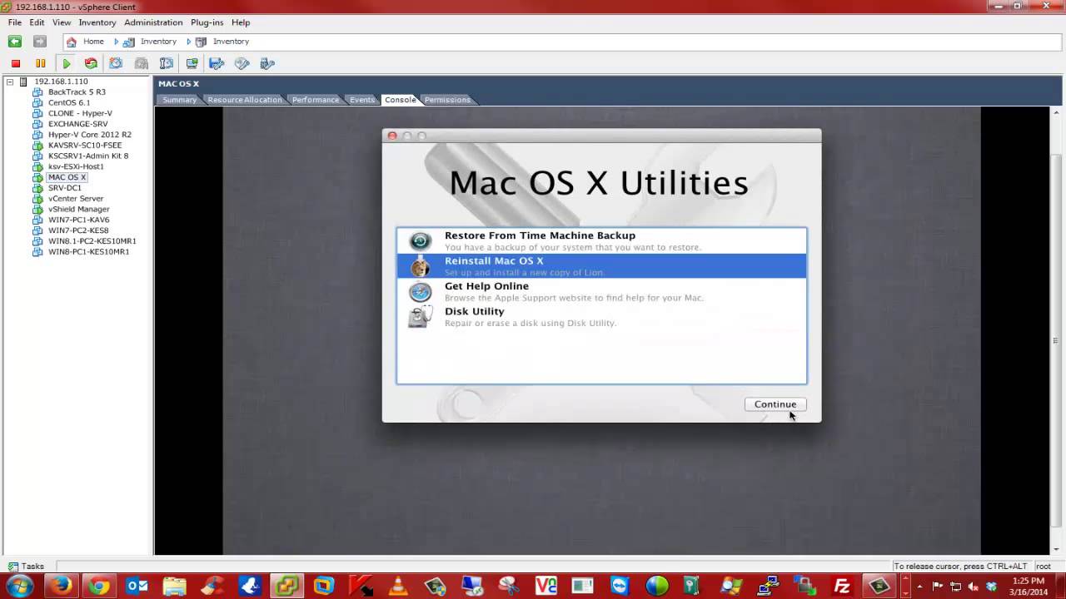The height and width of the screenshot is (599, 1066).
Task: Switch to the Permissions tab
Action: [447, 100]
